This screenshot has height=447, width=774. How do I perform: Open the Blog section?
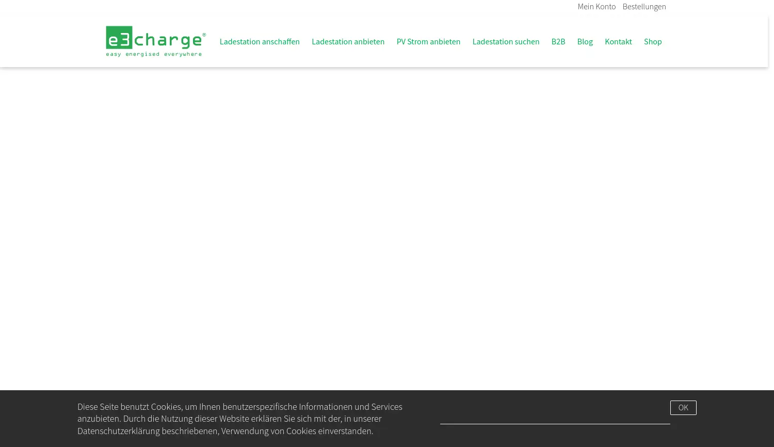point(585,41)
